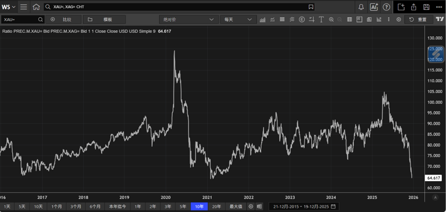The height and width of the screenshot is (212, 446).
Task: Open the help question mark icon
Action: [x=386, y=7]
